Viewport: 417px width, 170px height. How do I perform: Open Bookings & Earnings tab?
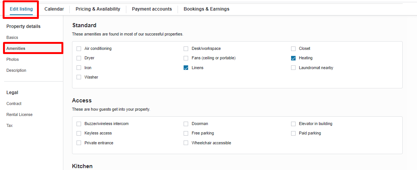point(206,9)
